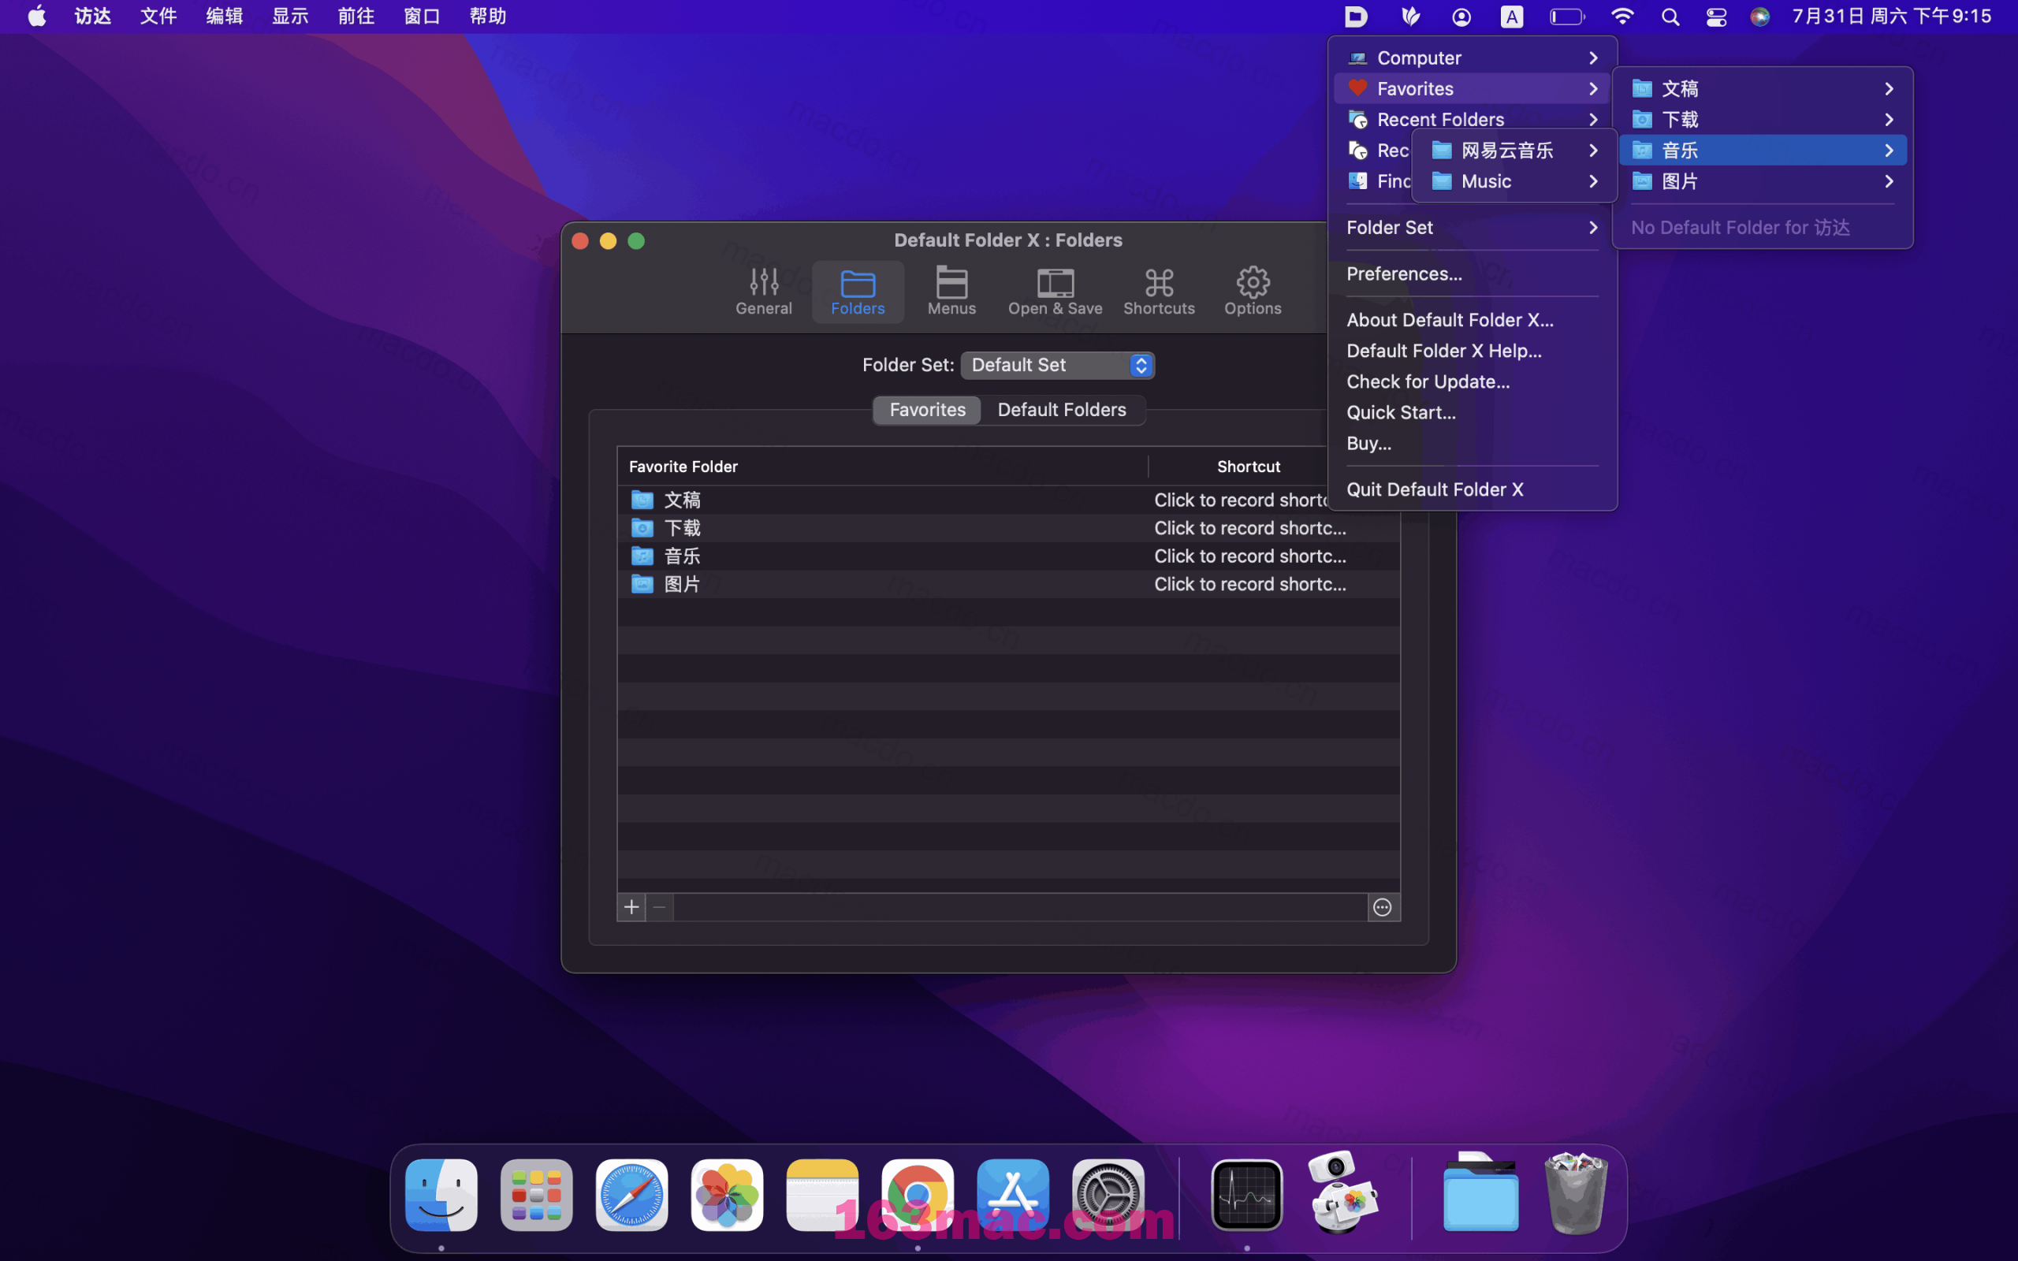Click the remove favorite folder button
This screenshot has height=1261, width=2018.
(660, 906)
